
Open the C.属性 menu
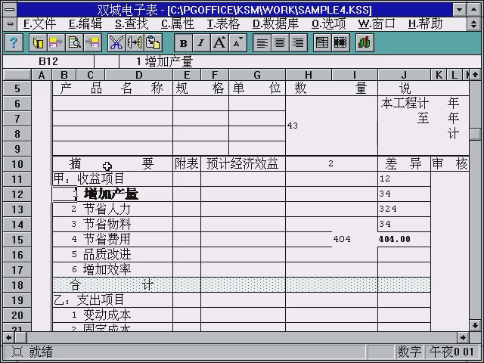click(178, 24)
